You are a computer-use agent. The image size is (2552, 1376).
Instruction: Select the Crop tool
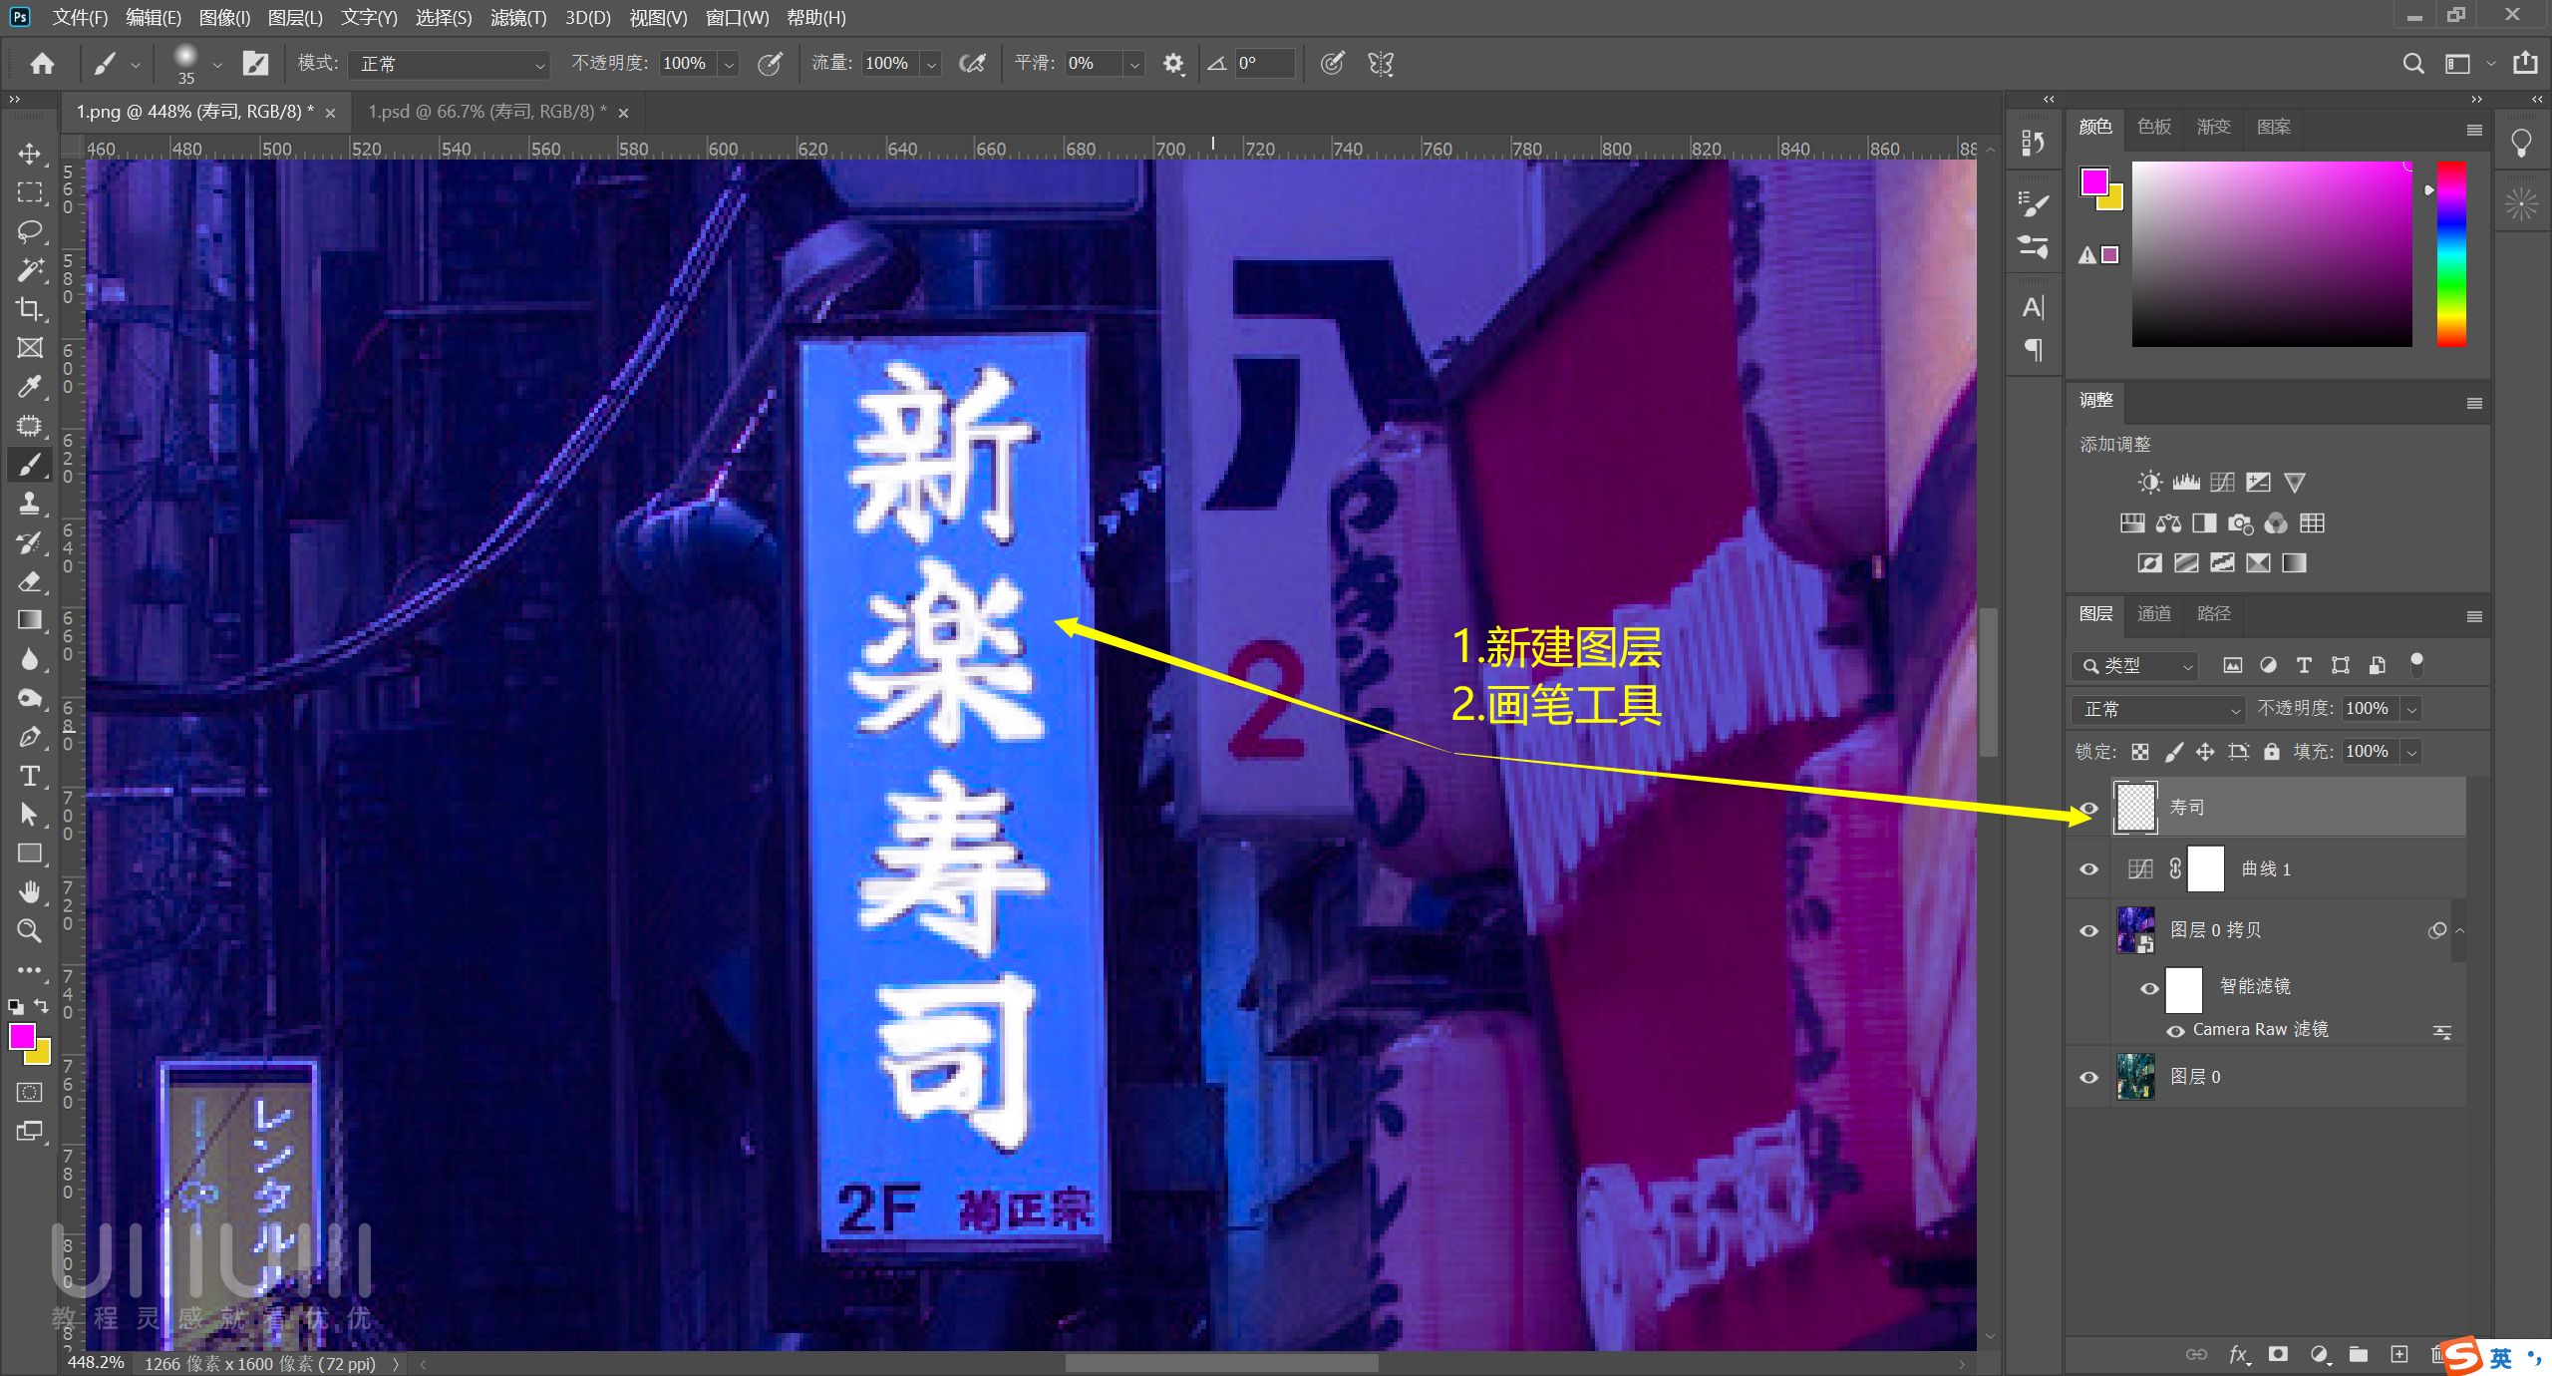point(30,309)
